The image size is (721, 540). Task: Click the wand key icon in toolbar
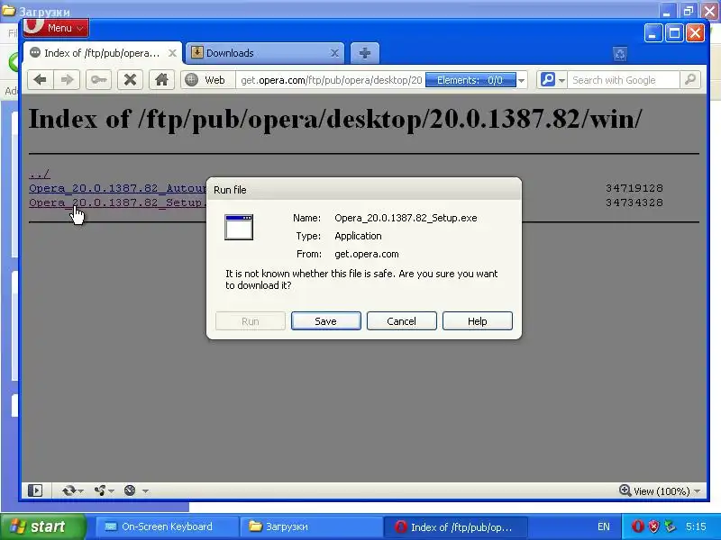tap(98, 80)
